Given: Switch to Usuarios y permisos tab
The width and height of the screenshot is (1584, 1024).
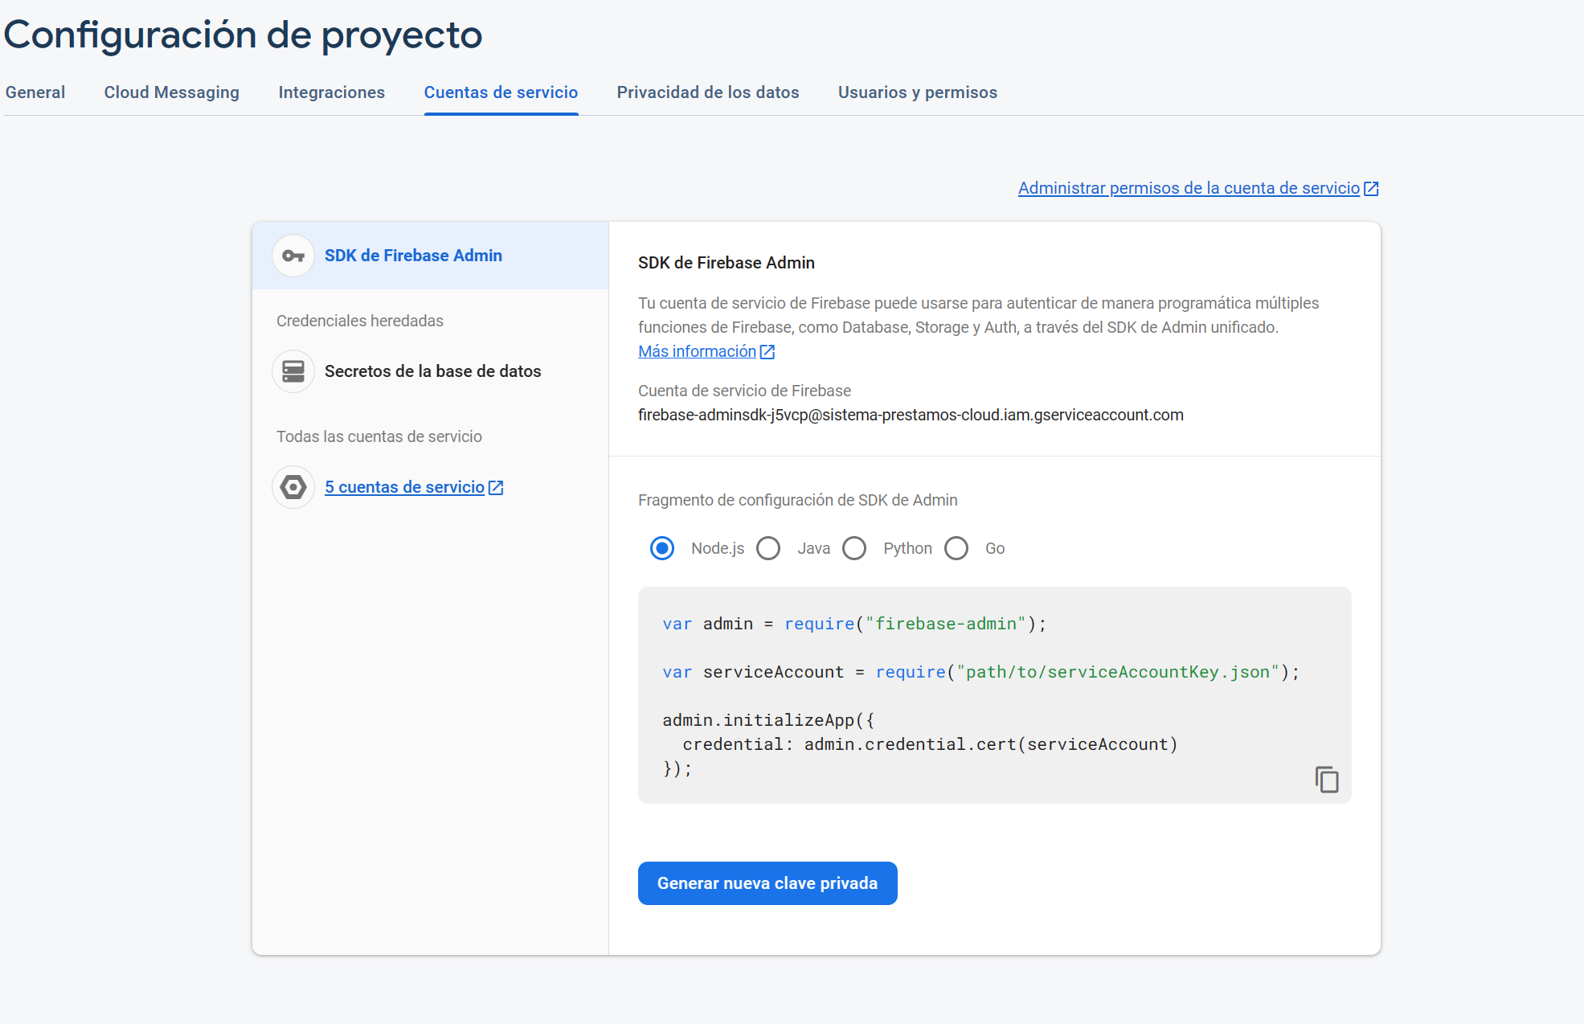Looking at the screenshot, I should click(918, 92).
